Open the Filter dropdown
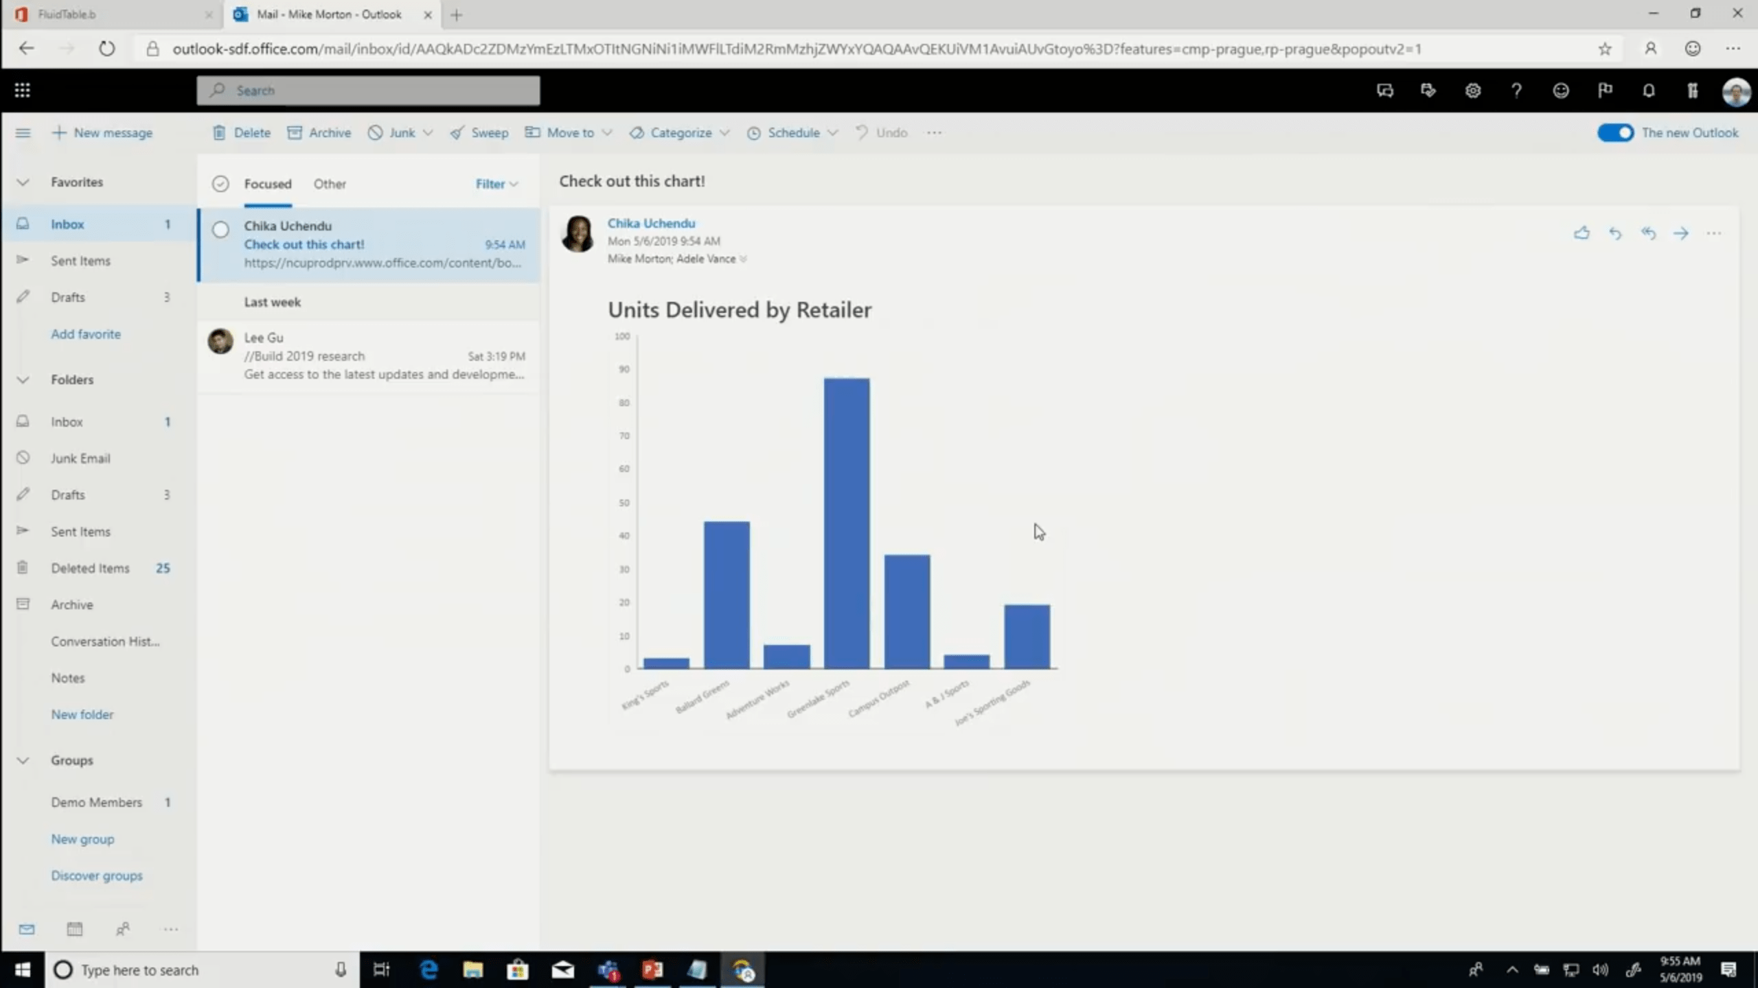Viewport: 1758px width, 988px height. pyautogui.click(x=497, y=184)
